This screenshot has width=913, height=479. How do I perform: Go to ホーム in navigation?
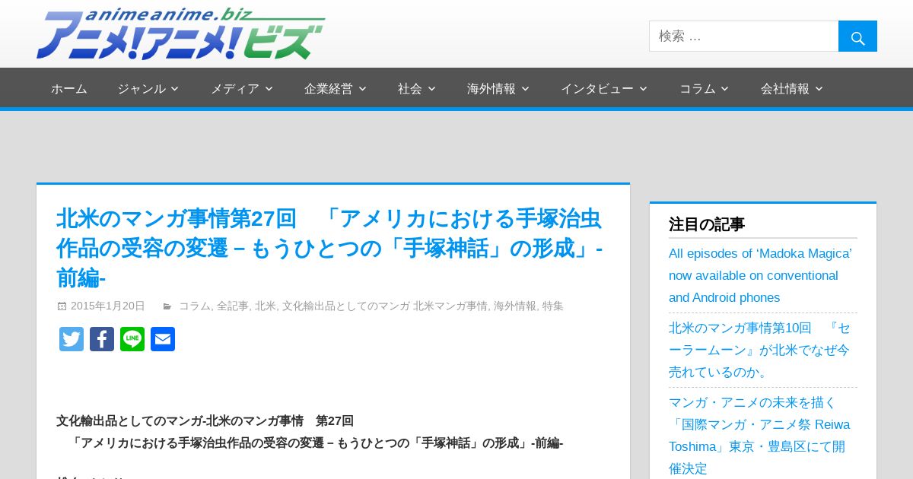[69, 89]
